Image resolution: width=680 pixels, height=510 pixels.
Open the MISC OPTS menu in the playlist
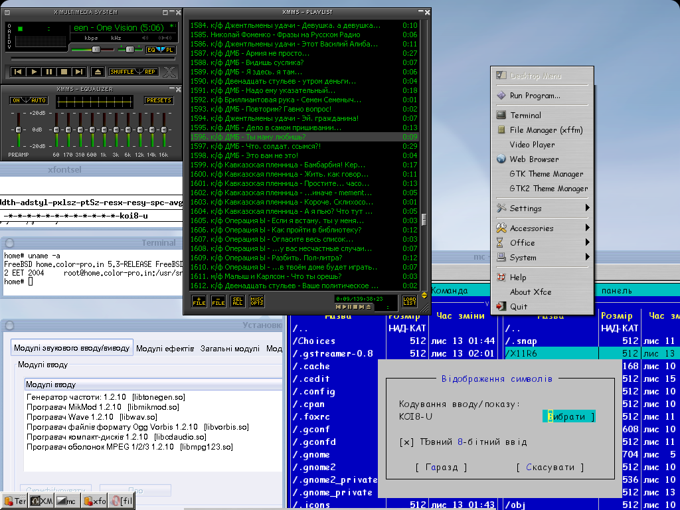pos(257,301)
